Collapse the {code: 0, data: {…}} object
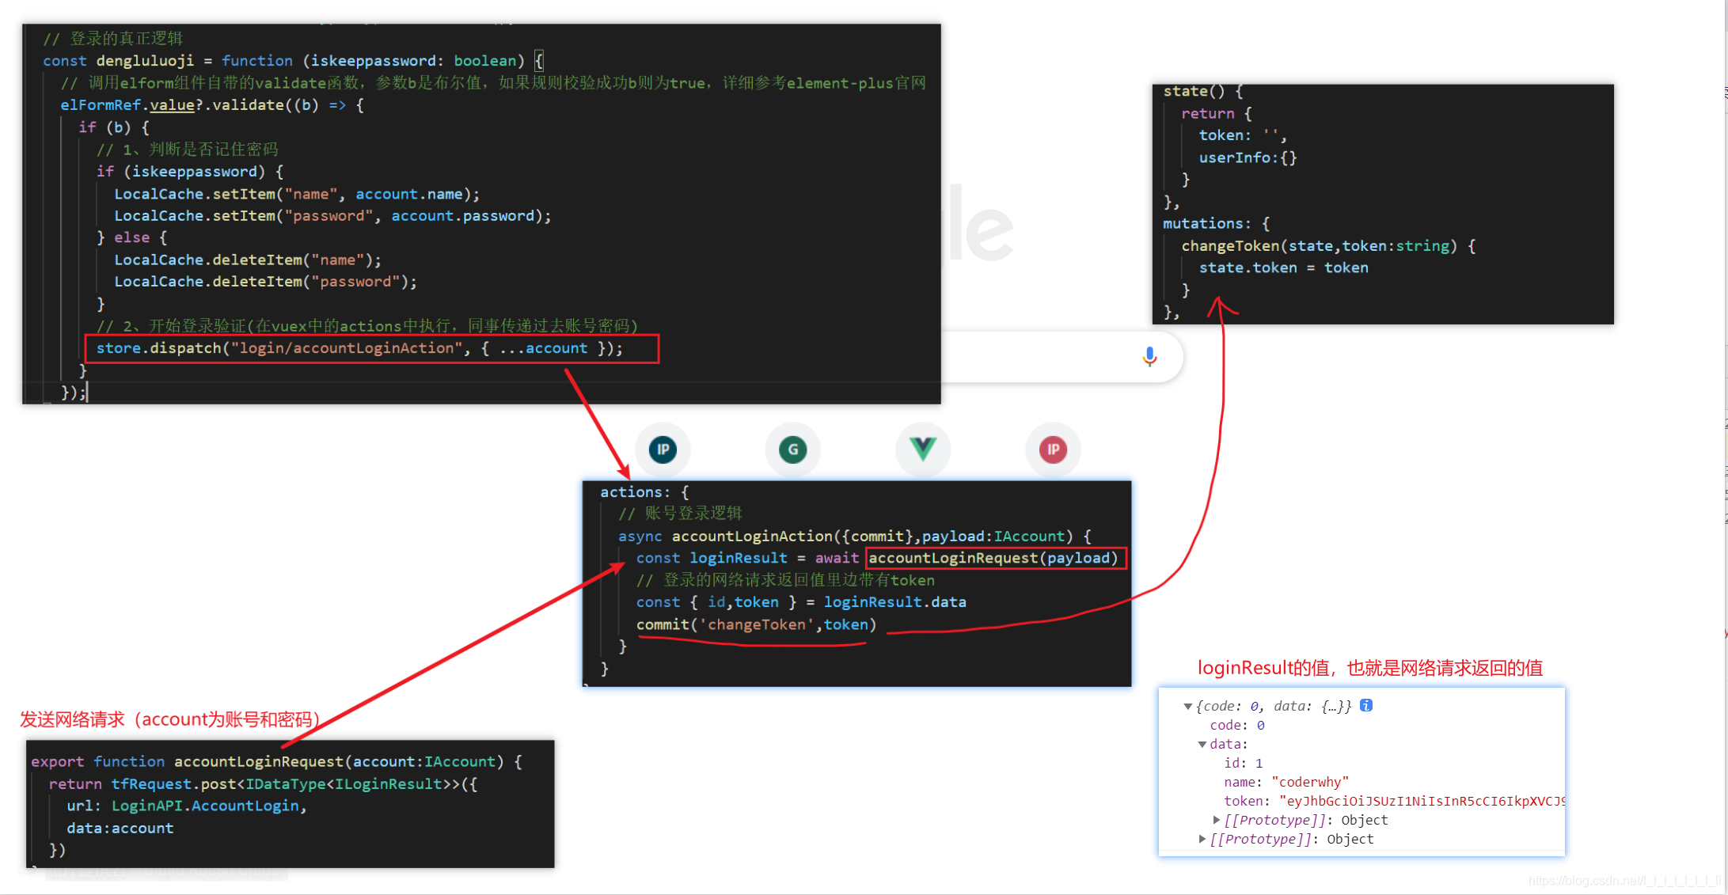This screenshot has width=1728, height=895. click(1187, 706)
